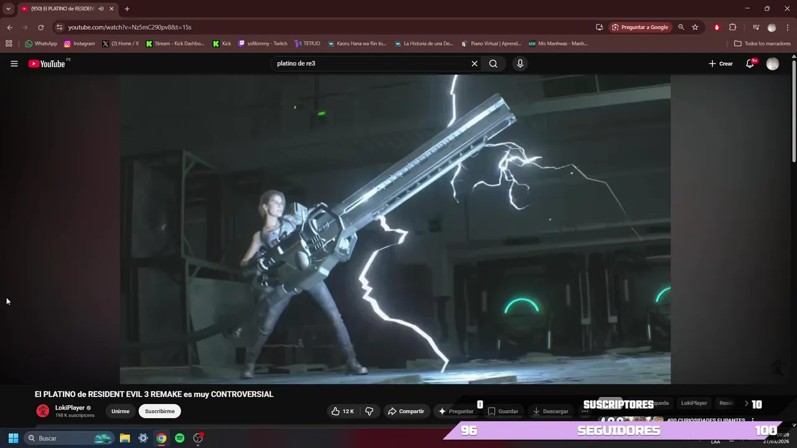The width and height of the screenshot is (797, 448).
Task: Run the YouTube search magnifier button
Action: point(493,63)
